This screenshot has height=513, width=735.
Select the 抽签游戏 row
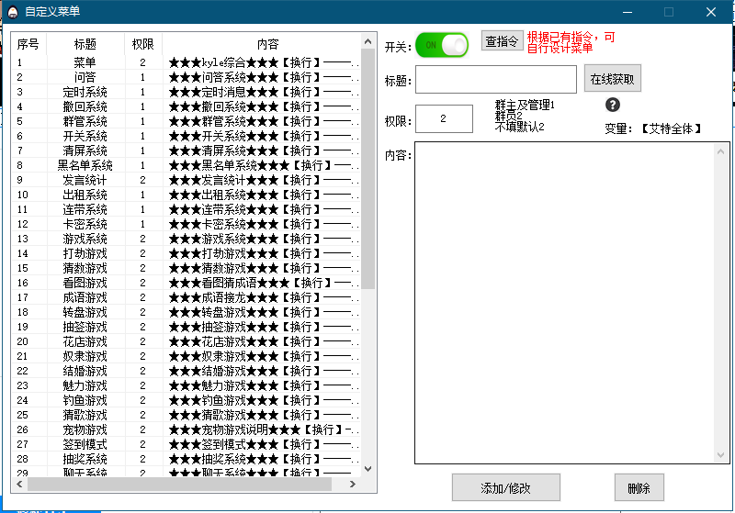click(x=187, y=327)
